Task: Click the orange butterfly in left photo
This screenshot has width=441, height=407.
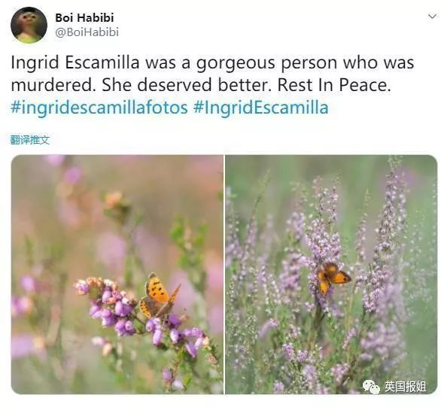Action: [x=159, y=296]
